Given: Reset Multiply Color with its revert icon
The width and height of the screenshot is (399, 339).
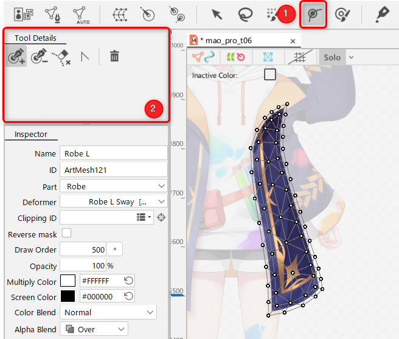Looking at the screenshot, I should tap(128, 281).
